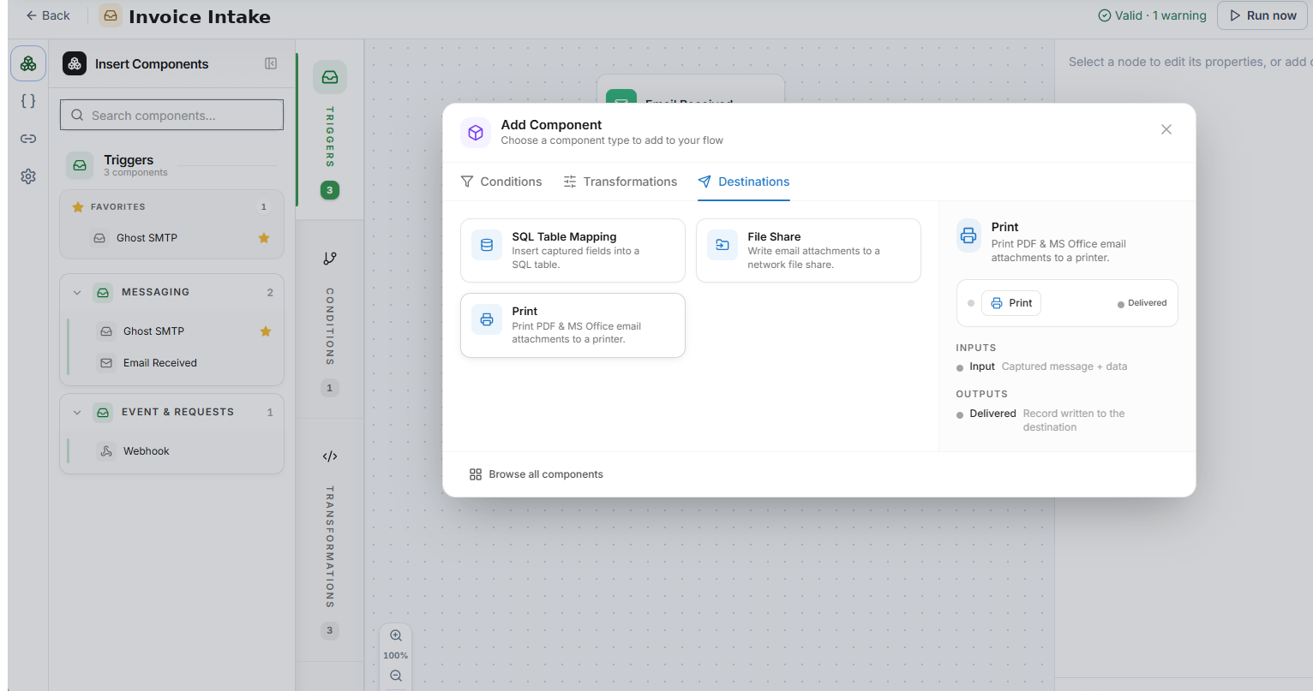Open components icon in left rail
This screenshot has width=1313, height=691.
(28, 63)
